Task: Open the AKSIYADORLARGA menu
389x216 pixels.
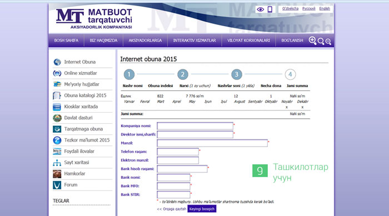Action: click(145, 41)
